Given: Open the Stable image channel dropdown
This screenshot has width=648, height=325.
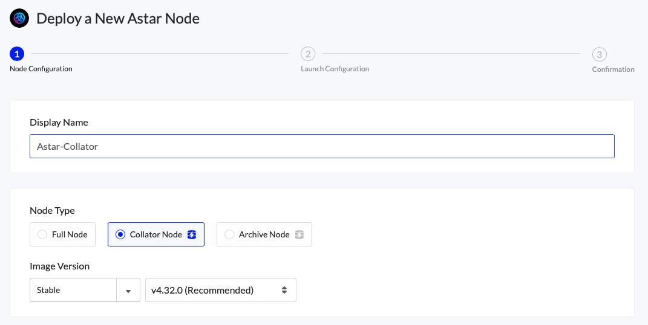Looking at the screenshot, I should (73, 290).
